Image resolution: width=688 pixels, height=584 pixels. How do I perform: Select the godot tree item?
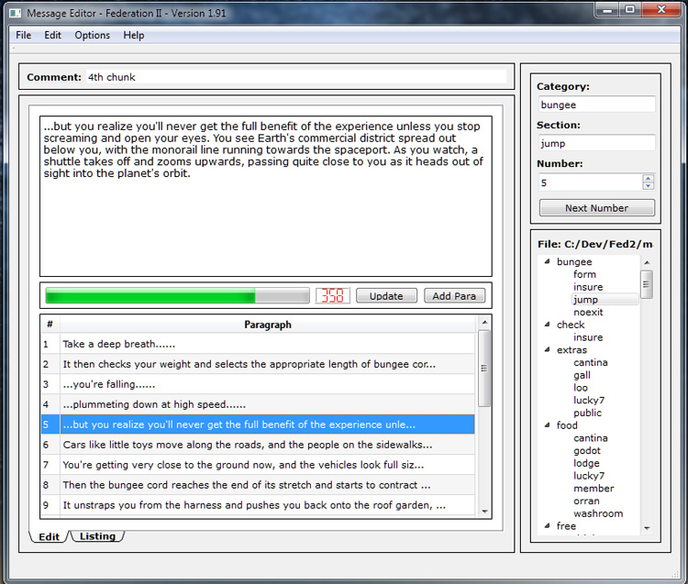587,451
